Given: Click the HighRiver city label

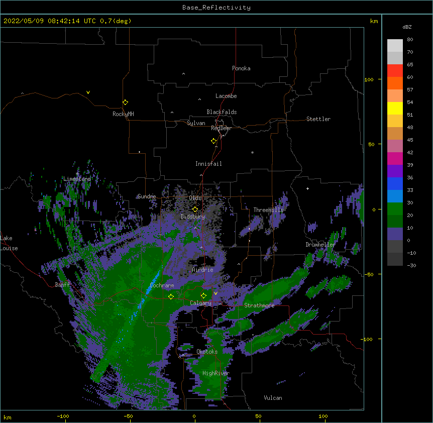Looking at the screenshot, I should pyautogui.click(x=216, y=373).
